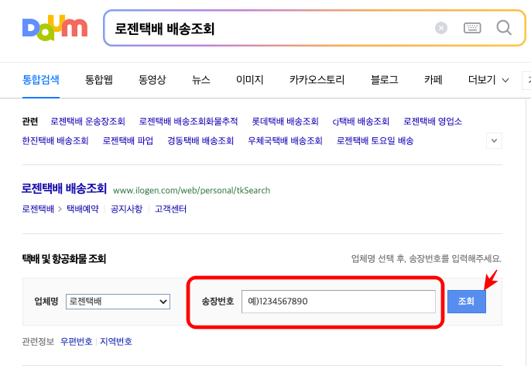This screenshot has height=366, width=531.
Task: Click the blue 조회 button
Action: (x=466, y=302)
